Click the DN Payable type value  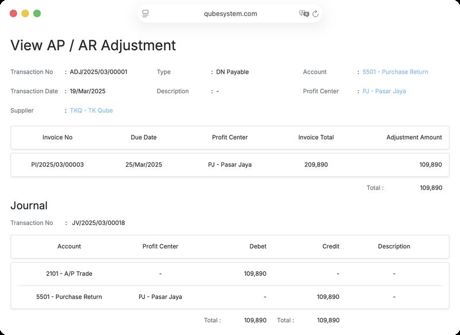coord(232,72)
